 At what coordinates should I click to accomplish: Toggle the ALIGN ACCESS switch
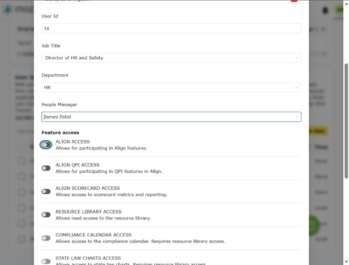pyautogui.click(x=46, y=145)
